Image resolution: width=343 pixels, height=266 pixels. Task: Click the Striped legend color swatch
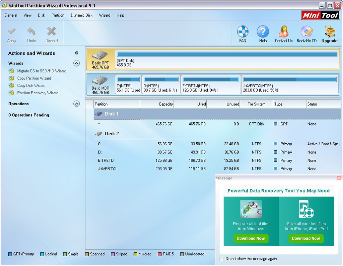113,254
